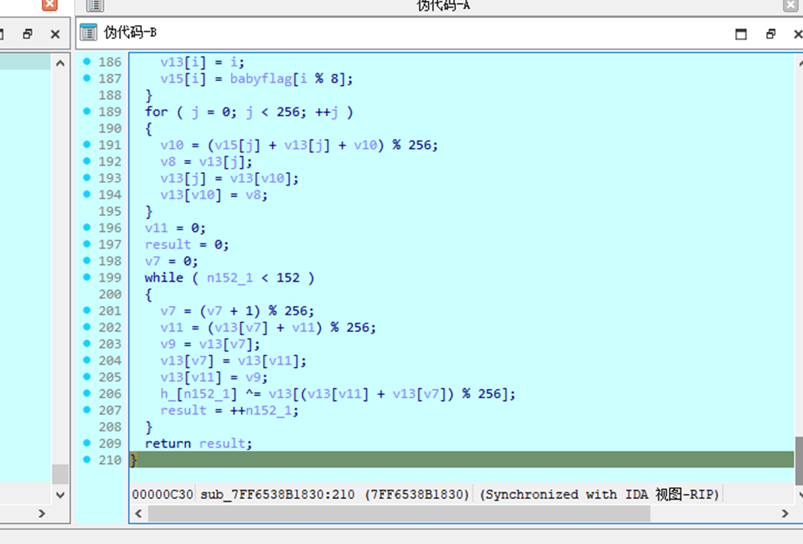Restore the left side panel window
The image size is (803, 544).
(x=27, y=34)
